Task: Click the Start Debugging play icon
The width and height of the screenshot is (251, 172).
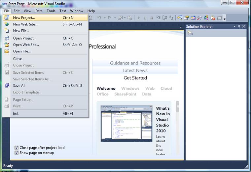Action: click(x=139, y=18)
